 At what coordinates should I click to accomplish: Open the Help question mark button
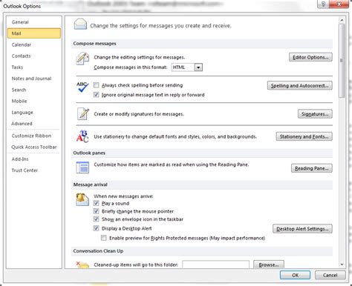(323, 4)
